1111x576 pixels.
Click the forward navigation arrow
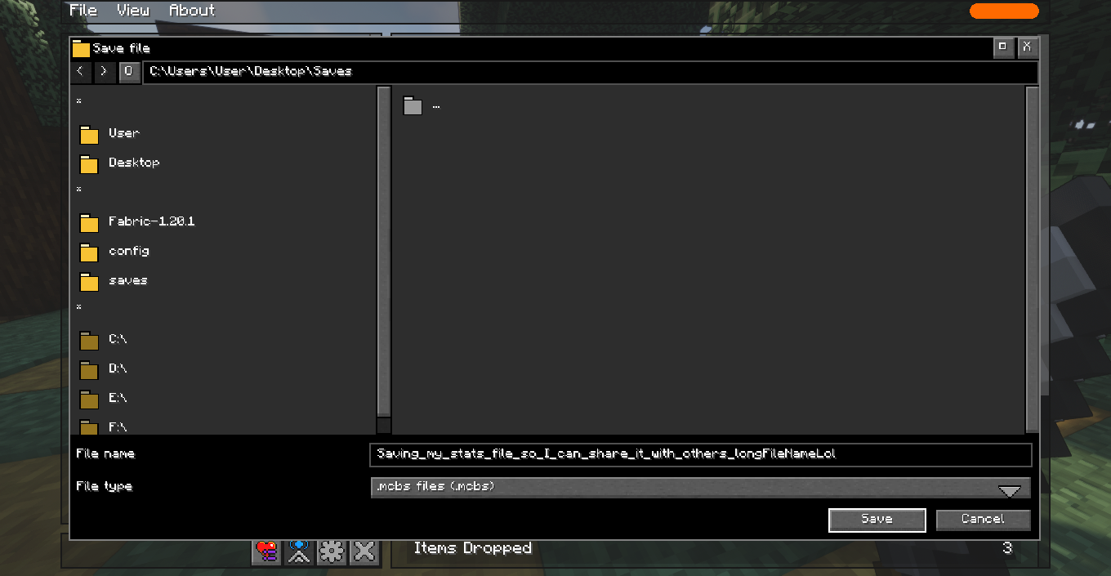(104, 72)
